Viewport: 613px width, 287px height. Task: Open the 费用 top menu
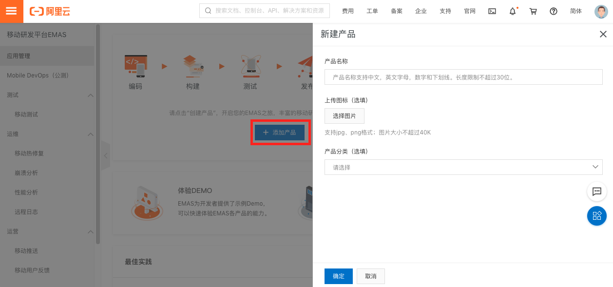tap(348, 11)
